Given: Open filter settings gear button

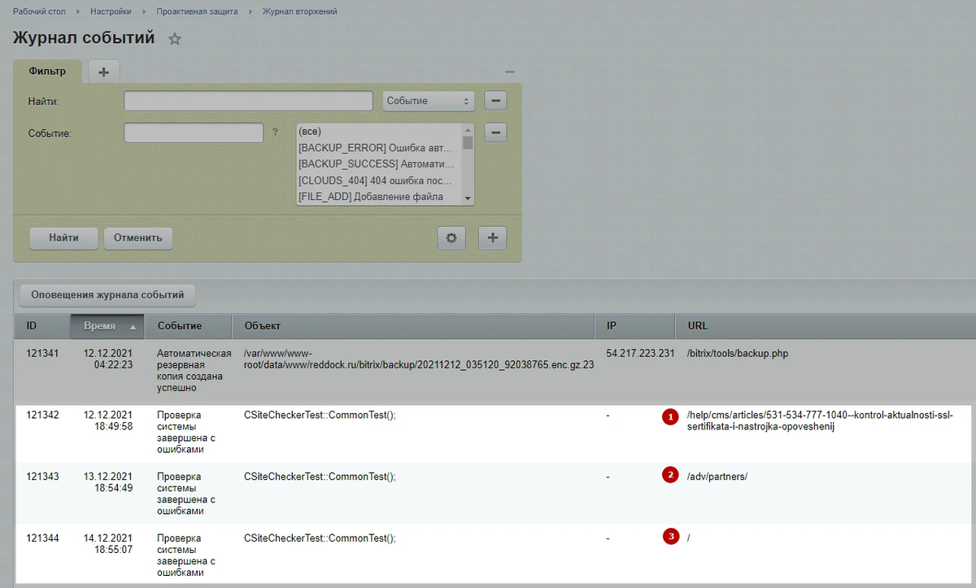Looking at the screenshot, I should click(x=451, y=238).
